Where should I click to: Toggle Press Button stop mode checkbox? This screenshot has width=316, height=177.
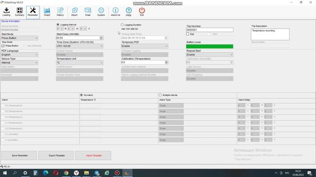coord(3,46)
